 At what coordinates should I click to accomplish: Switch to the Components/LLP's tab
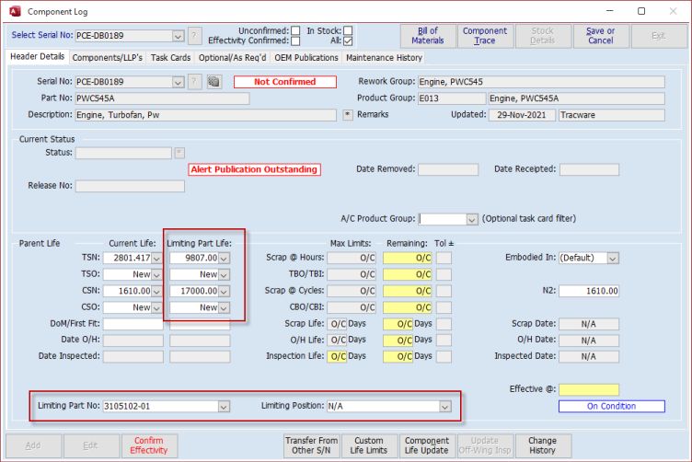point(108,58)
